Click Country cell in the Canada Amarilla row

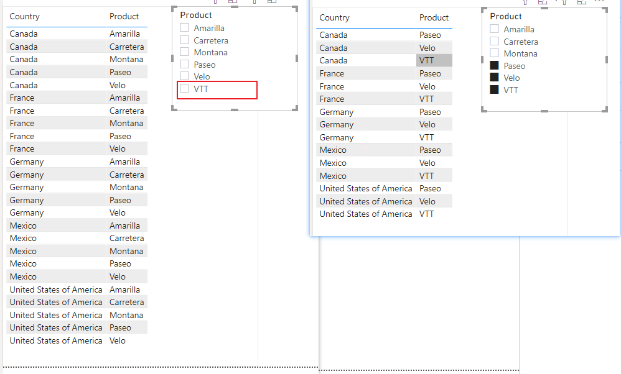click(56, 34)
